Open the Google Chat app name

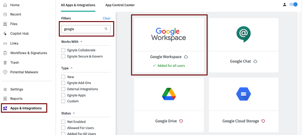pos(240,62)
